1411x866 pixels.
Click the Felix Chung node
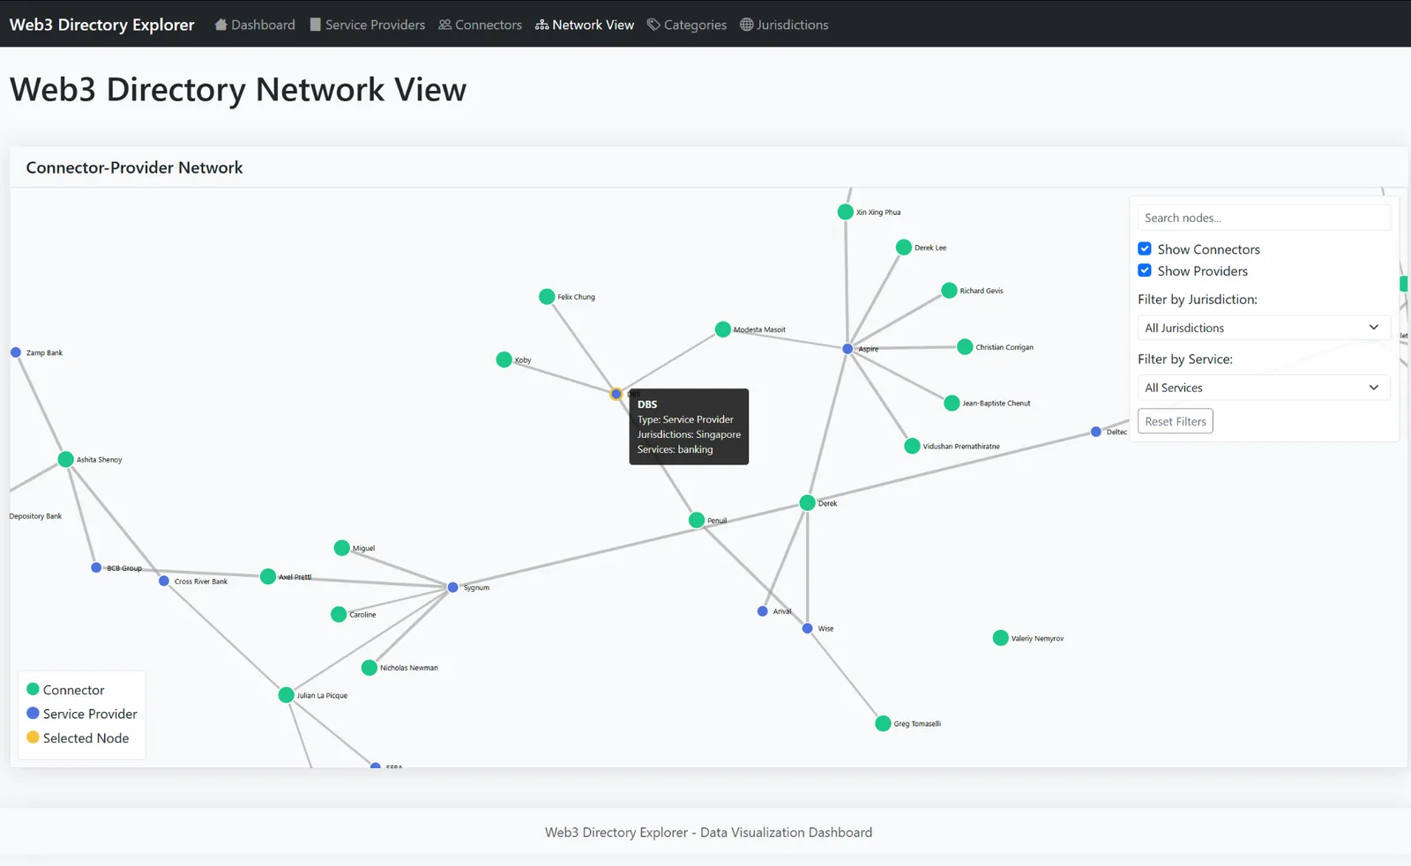pos(547,297)
